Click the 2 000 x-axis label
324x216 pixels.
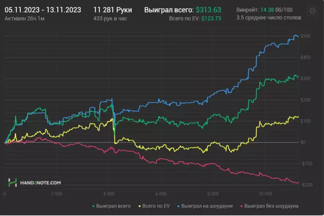tap(56, 194)
